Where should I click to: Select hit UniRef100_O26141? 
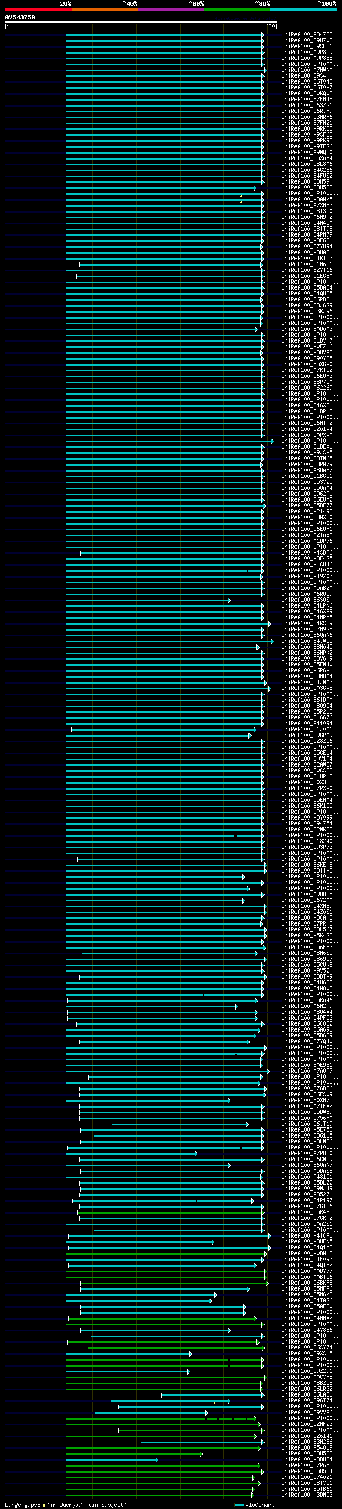click(x=307, y=1436)
